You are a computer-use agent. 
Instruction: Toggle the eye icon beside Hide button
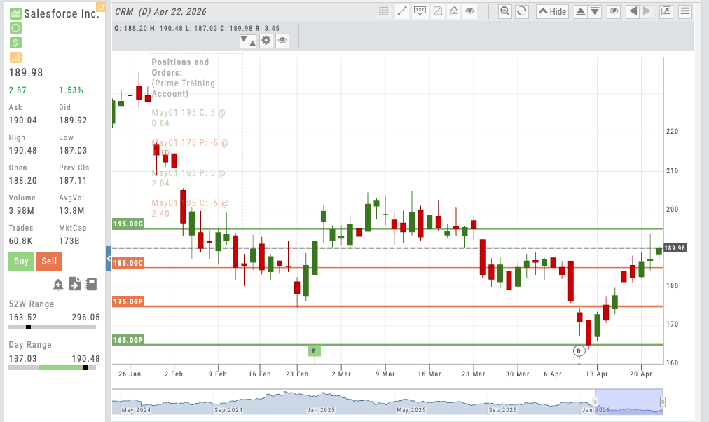614,11
